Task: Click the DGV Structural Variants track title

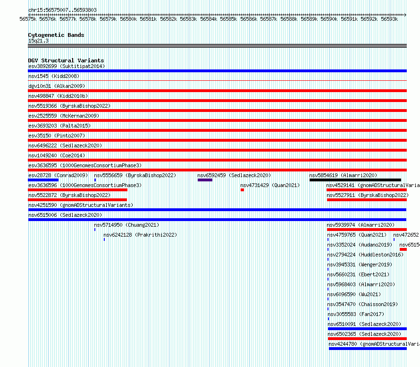Action: (x=66, y=60)
